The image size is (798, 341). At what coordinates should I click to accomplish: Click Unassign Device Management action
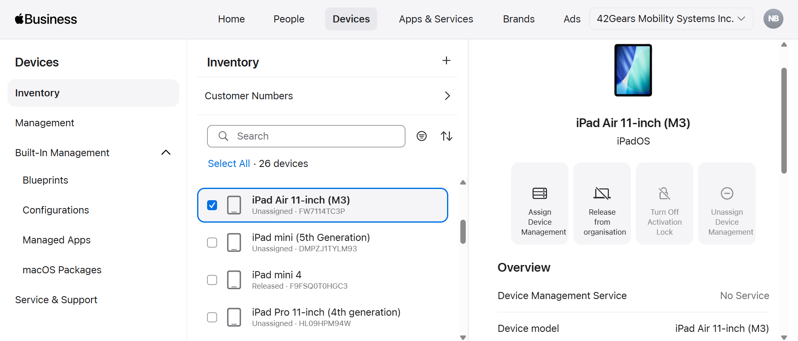coord(726,204)
